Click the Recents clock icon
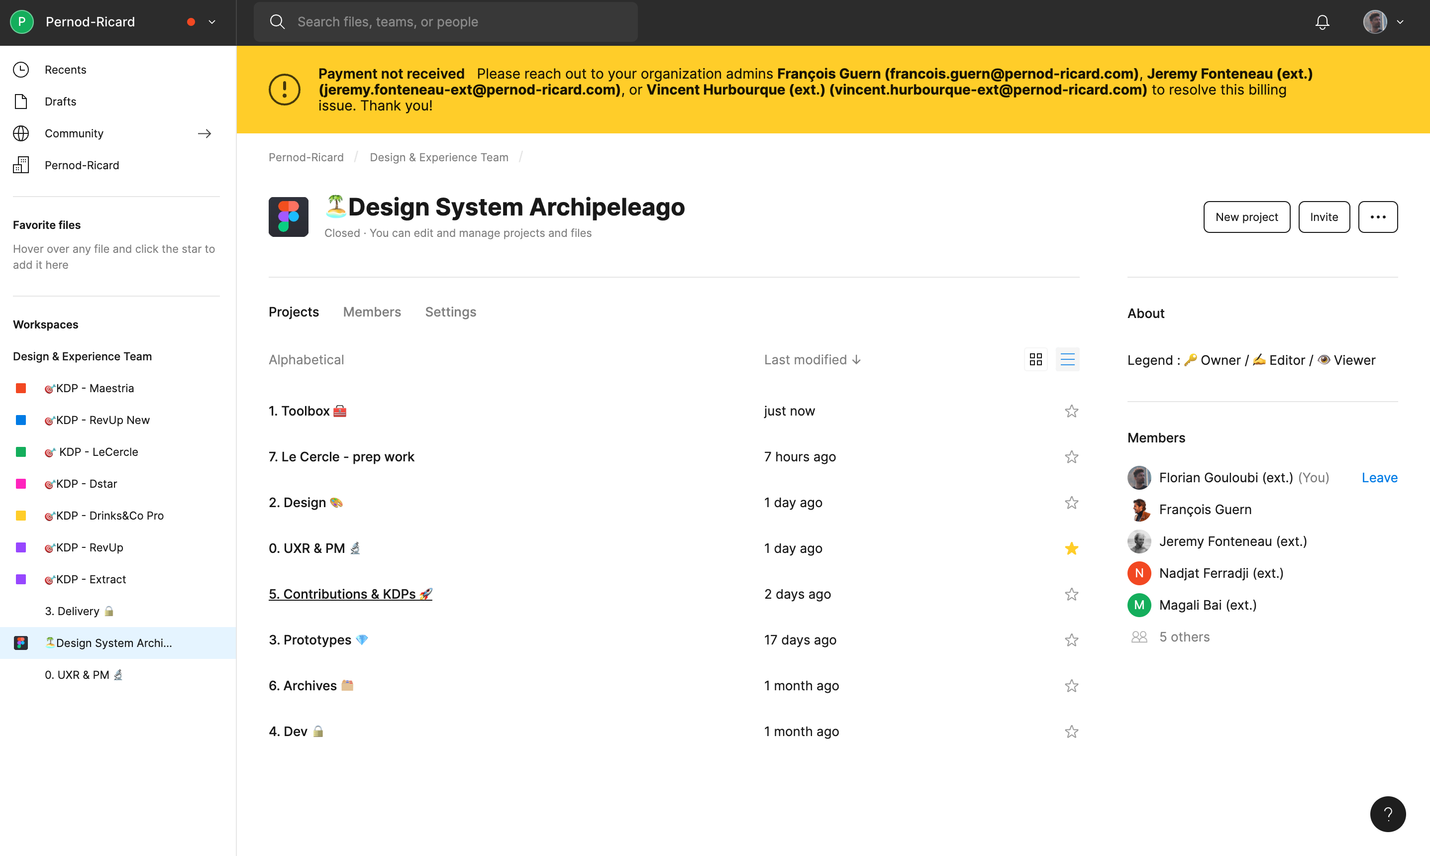Image resolution: width=1430 pixels, height=856 pixels. [21, 69]
